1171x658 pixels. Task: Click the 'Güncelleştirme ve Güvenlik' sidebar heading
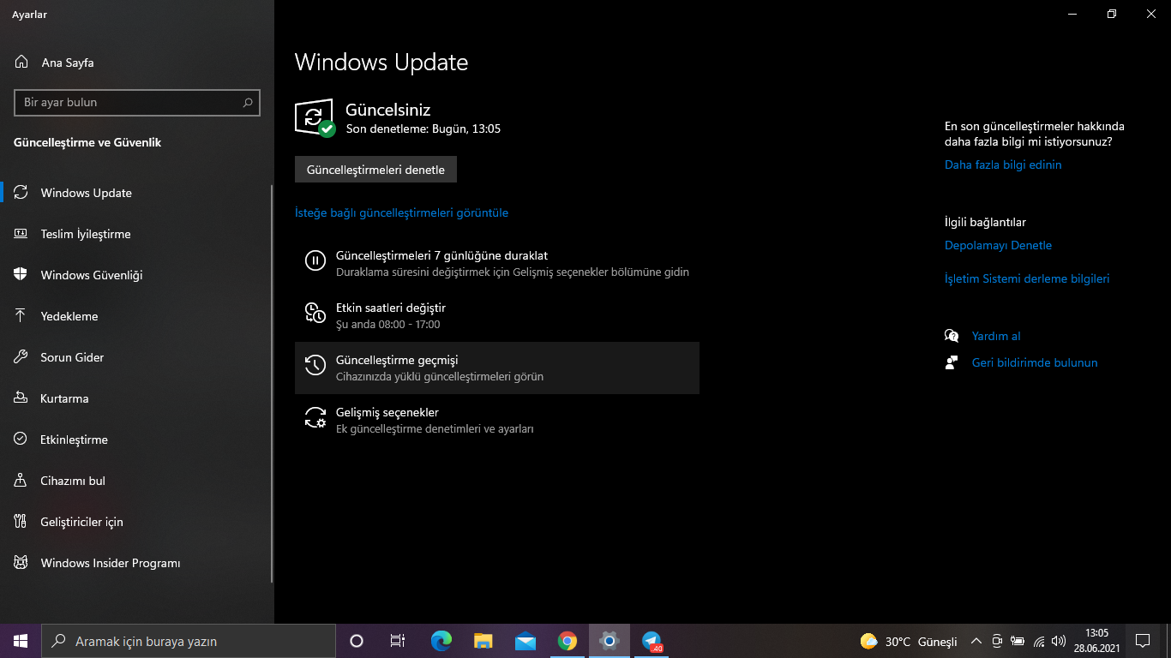[x=87, y=143]
